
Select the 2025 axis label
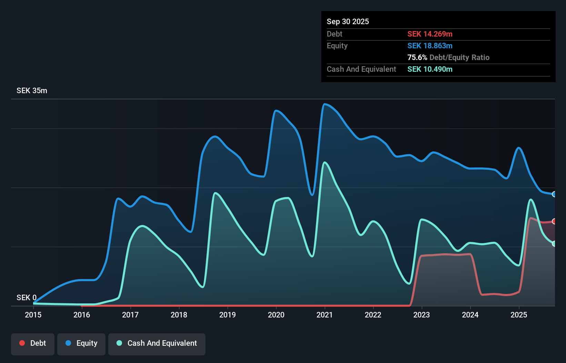[519, 315]
